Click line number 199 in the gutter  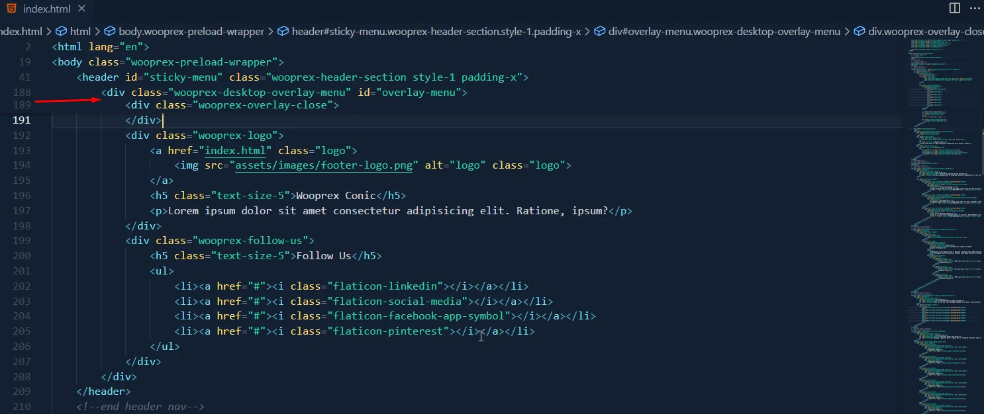22,241
